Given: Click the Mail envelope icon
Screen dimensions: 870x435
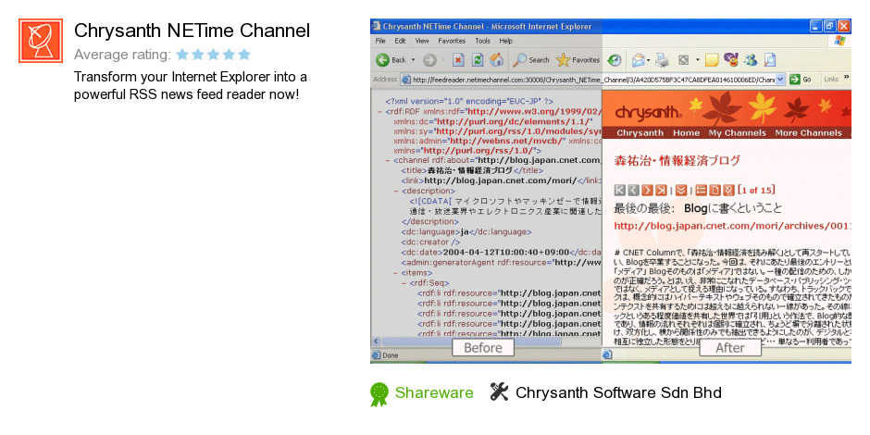Looking at the screenshot, I should 638,60.
